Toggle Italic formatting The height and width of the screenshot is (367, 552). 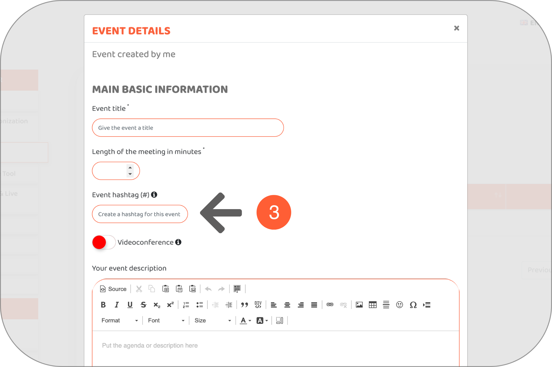click(x=117, y=305)
